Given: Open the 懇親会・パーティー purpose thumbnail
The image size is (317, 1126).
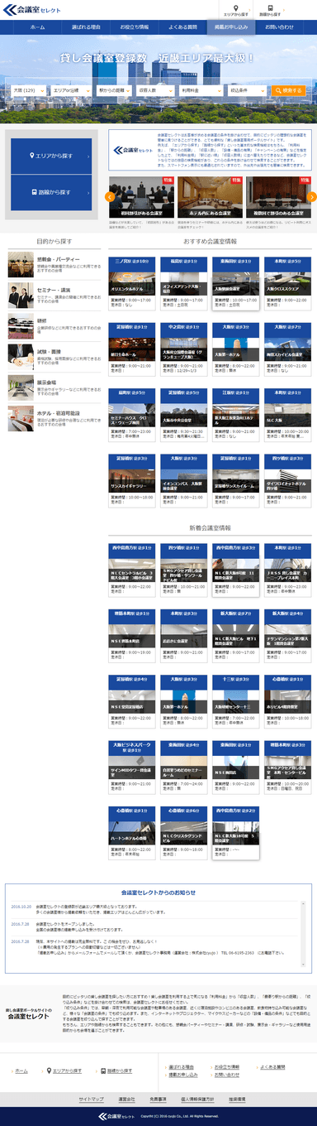Looking at the screenshot, I should click(20, 265).
